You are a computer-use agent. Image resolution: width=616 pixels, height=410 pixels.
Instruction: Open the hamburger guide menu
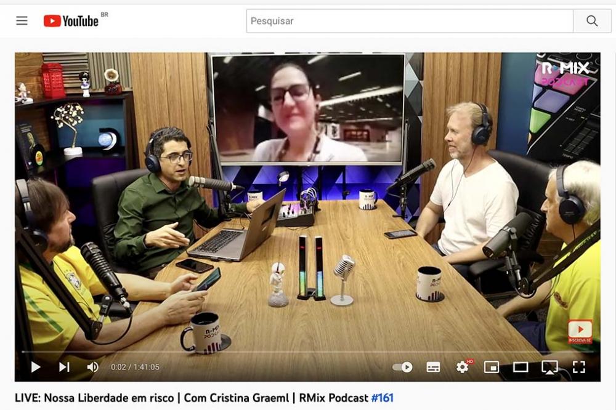coord(22,20)
